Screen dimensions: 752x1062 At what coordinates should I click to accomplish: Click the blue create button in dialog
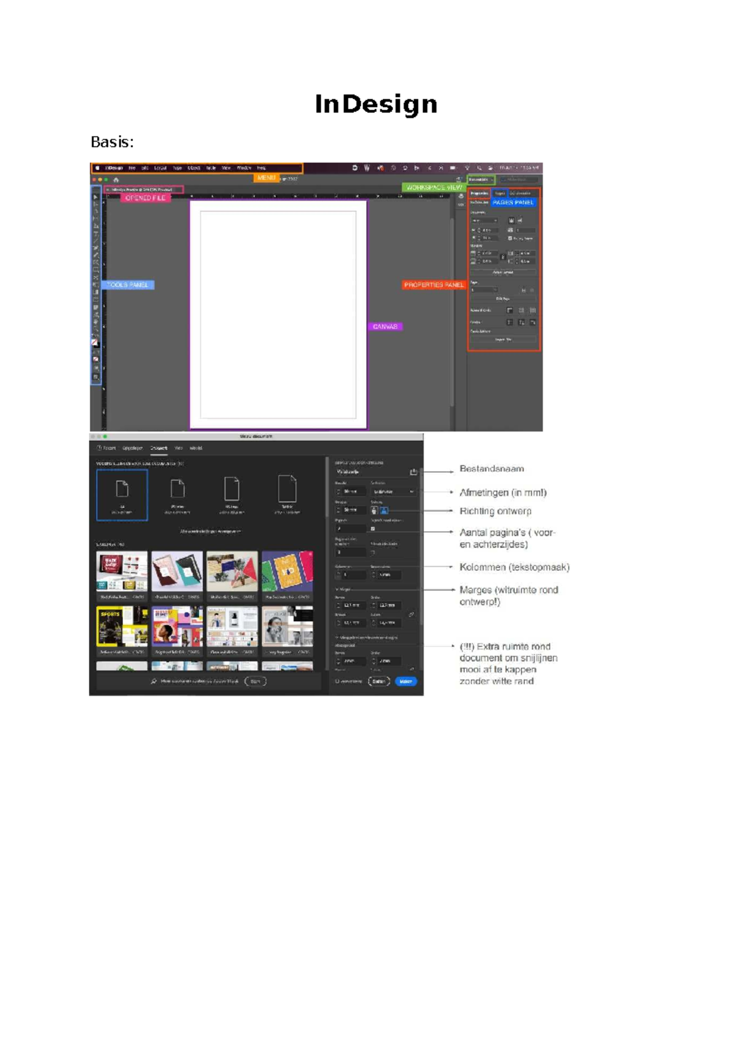[406, 681]
